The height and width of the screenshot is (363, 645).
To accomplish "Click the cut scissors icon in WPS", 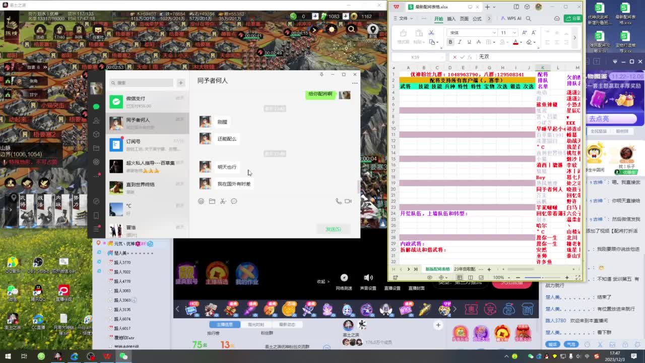I will [431, 33].
